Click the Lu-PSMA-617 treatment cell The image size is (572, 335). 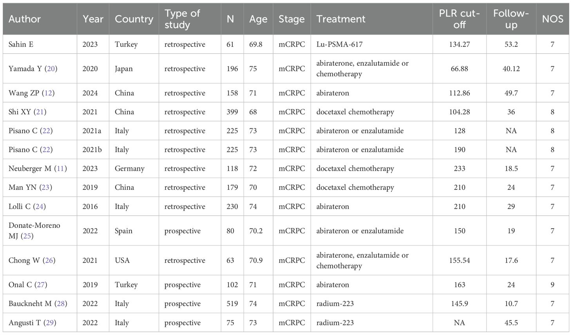coord(339,45)
